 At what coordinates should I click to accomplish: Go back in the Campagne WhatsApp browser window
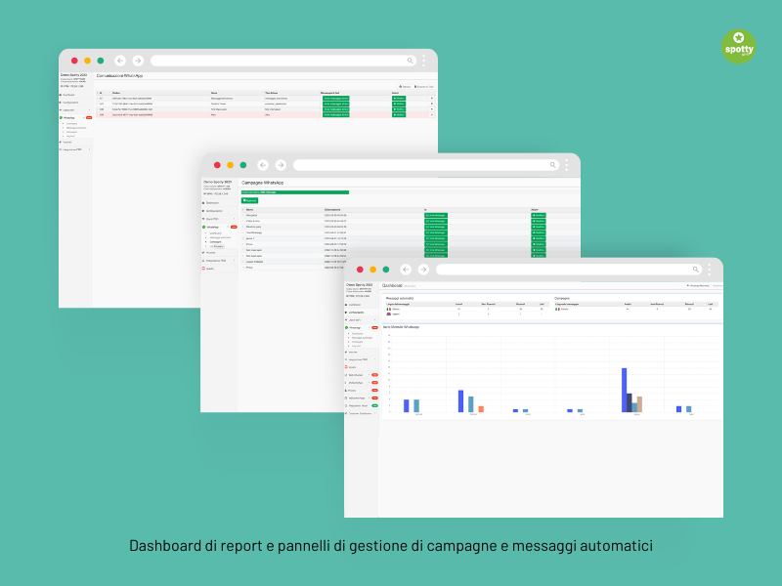click(x=263, y=165)
